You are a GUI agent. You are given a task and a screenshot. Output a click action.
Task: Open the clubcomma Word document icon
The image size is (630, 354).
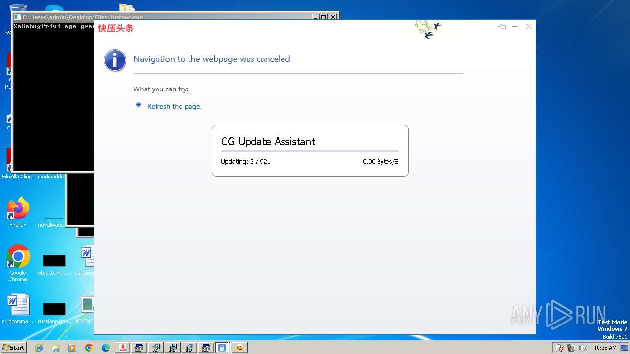tap(18, 309)
